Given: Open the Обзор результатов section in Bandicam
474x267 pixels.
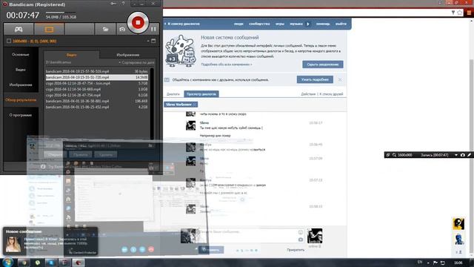Looking at the screenshot, I should tap(21, 100).
